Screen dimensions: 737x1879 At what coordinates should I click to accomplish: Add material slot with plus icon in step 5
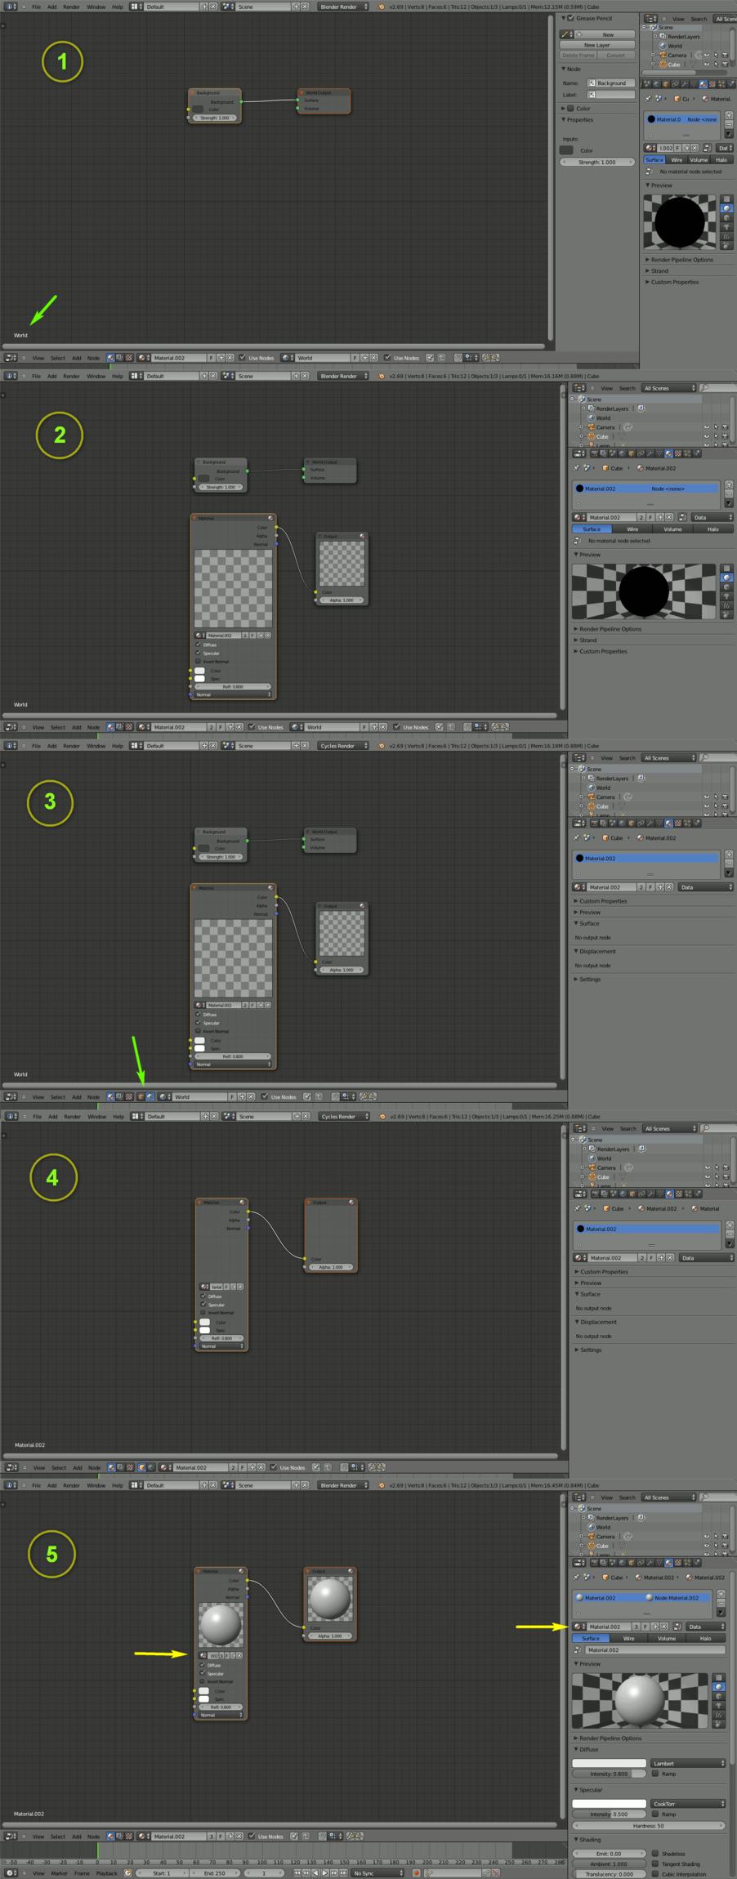click(x=721, y=1594)
